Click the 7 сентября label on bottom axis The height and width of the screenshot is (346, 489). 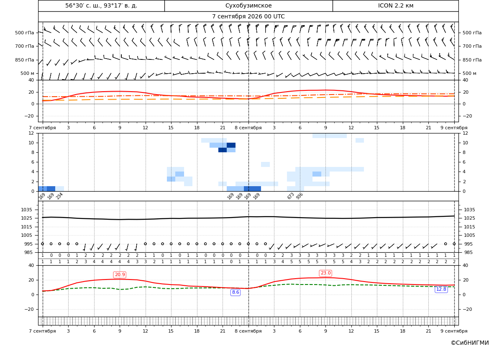pyautogui.click(x=42, y=331)
